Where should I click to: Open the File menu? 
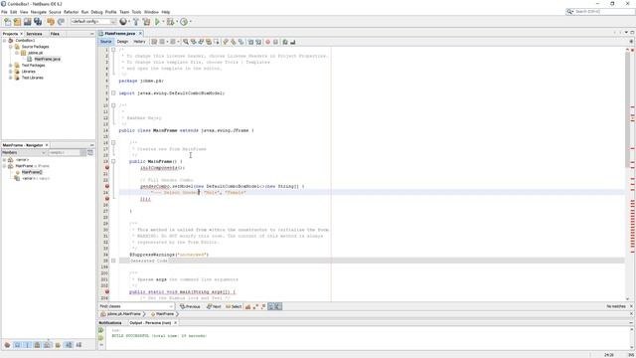point(4,12)
